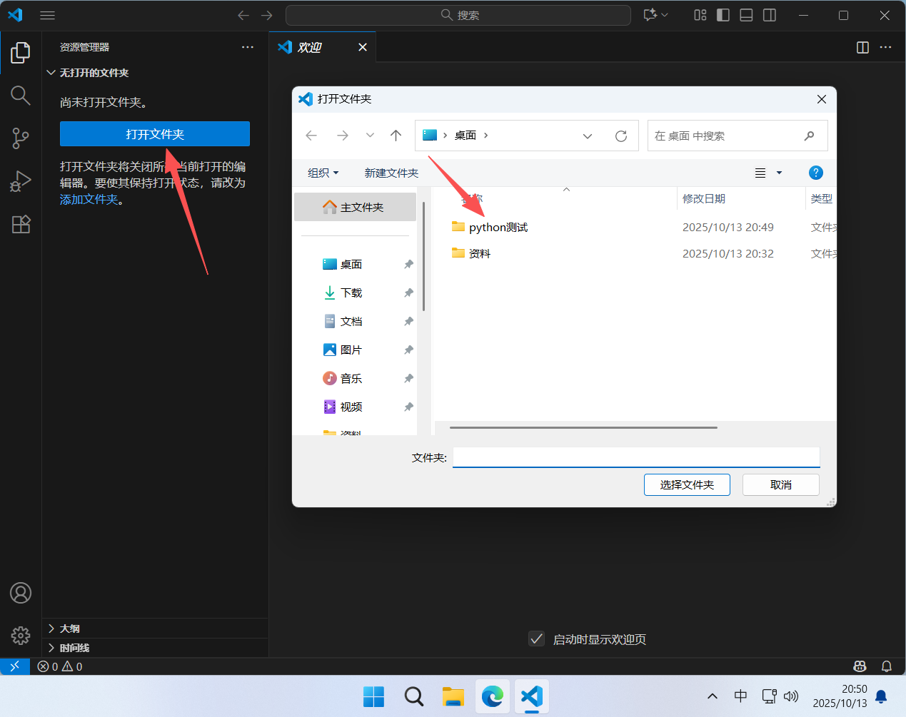Open the Explorer view in activity bar
Screen dimensions: 906x717
pyautogui.click(x=21, y=52)
